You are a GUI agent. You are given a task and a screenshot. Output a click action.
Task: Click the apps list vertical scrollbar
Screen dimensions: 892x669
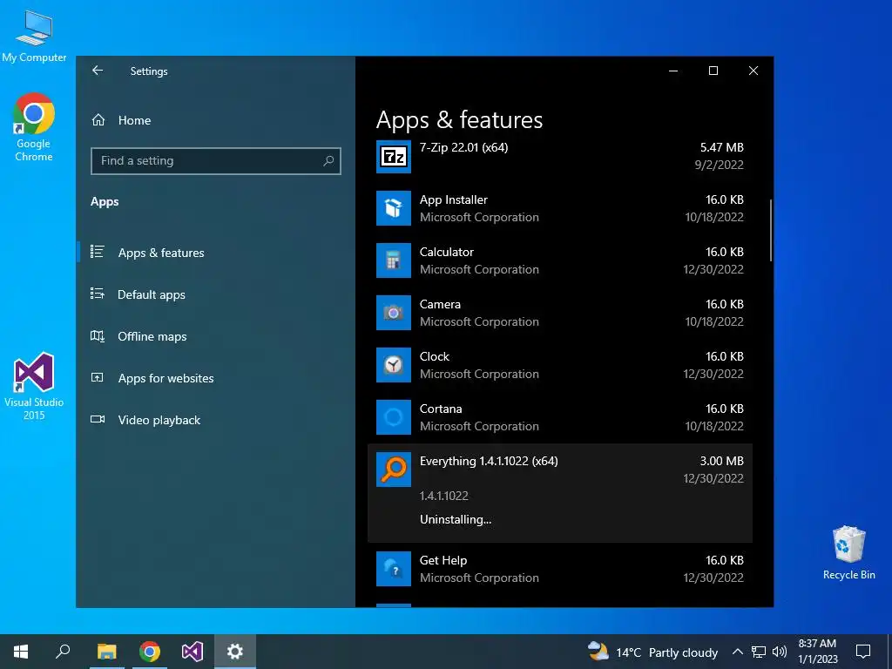pos(771,230)
